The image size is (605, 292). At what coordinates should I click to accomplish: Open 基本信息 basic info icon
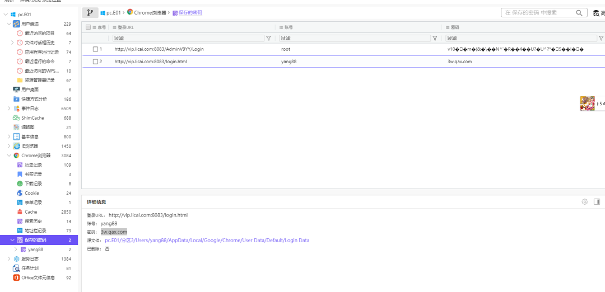click(16, 136)
